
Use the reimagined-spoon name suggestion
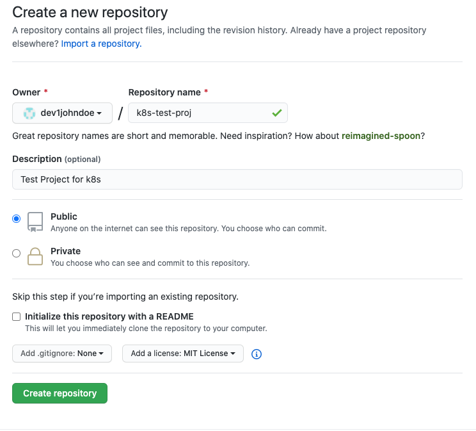pyautogui.click(x=381, y=136)
